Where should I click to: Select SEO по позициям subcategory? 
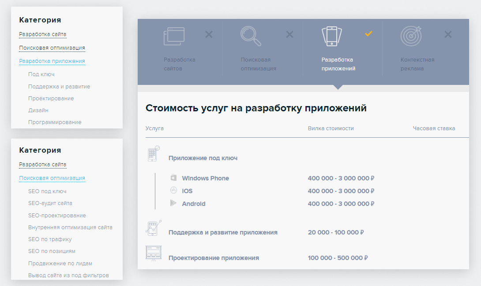[x=52, y=251]
